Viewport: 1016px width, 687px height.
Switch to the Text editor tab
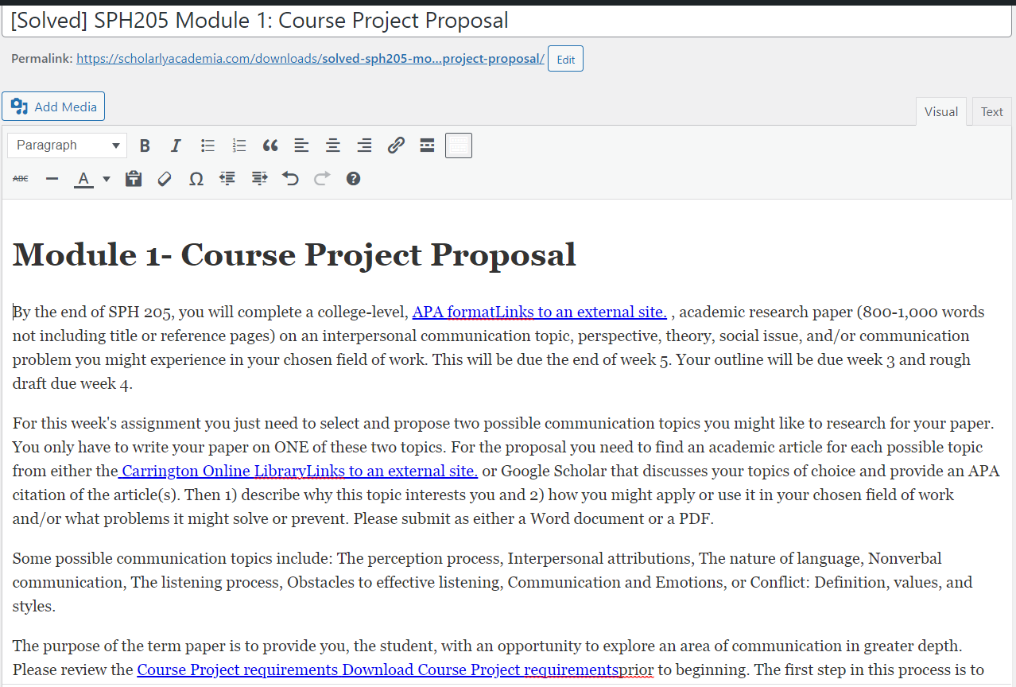click(991, 112)
